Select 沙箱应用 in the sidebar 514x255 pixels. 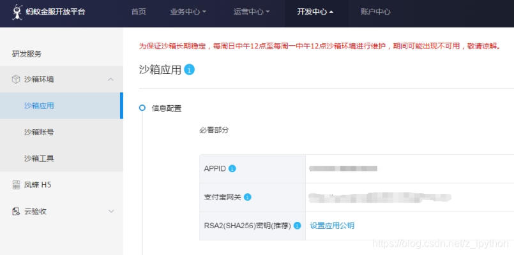62,105
